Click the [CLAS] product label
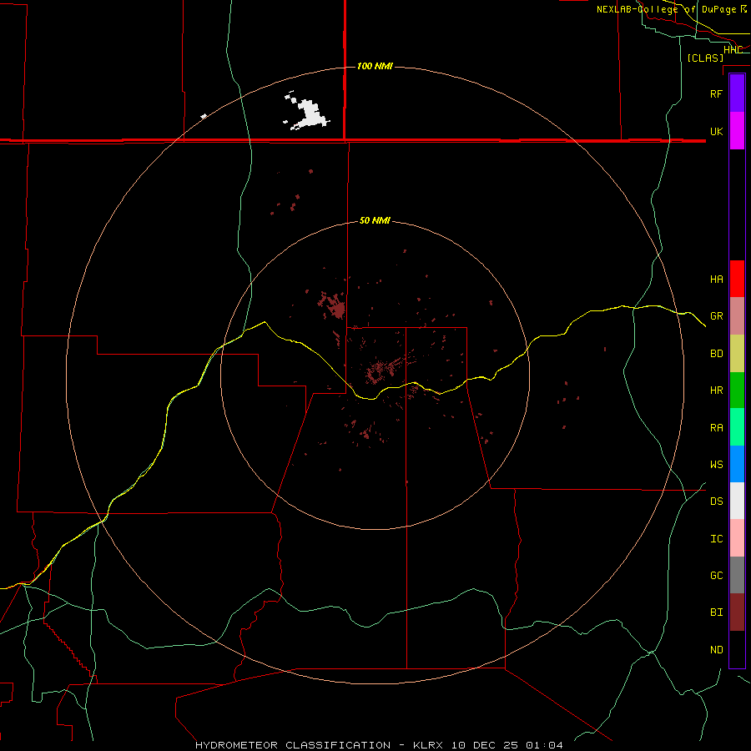751x751 pixels. [705, 58]
